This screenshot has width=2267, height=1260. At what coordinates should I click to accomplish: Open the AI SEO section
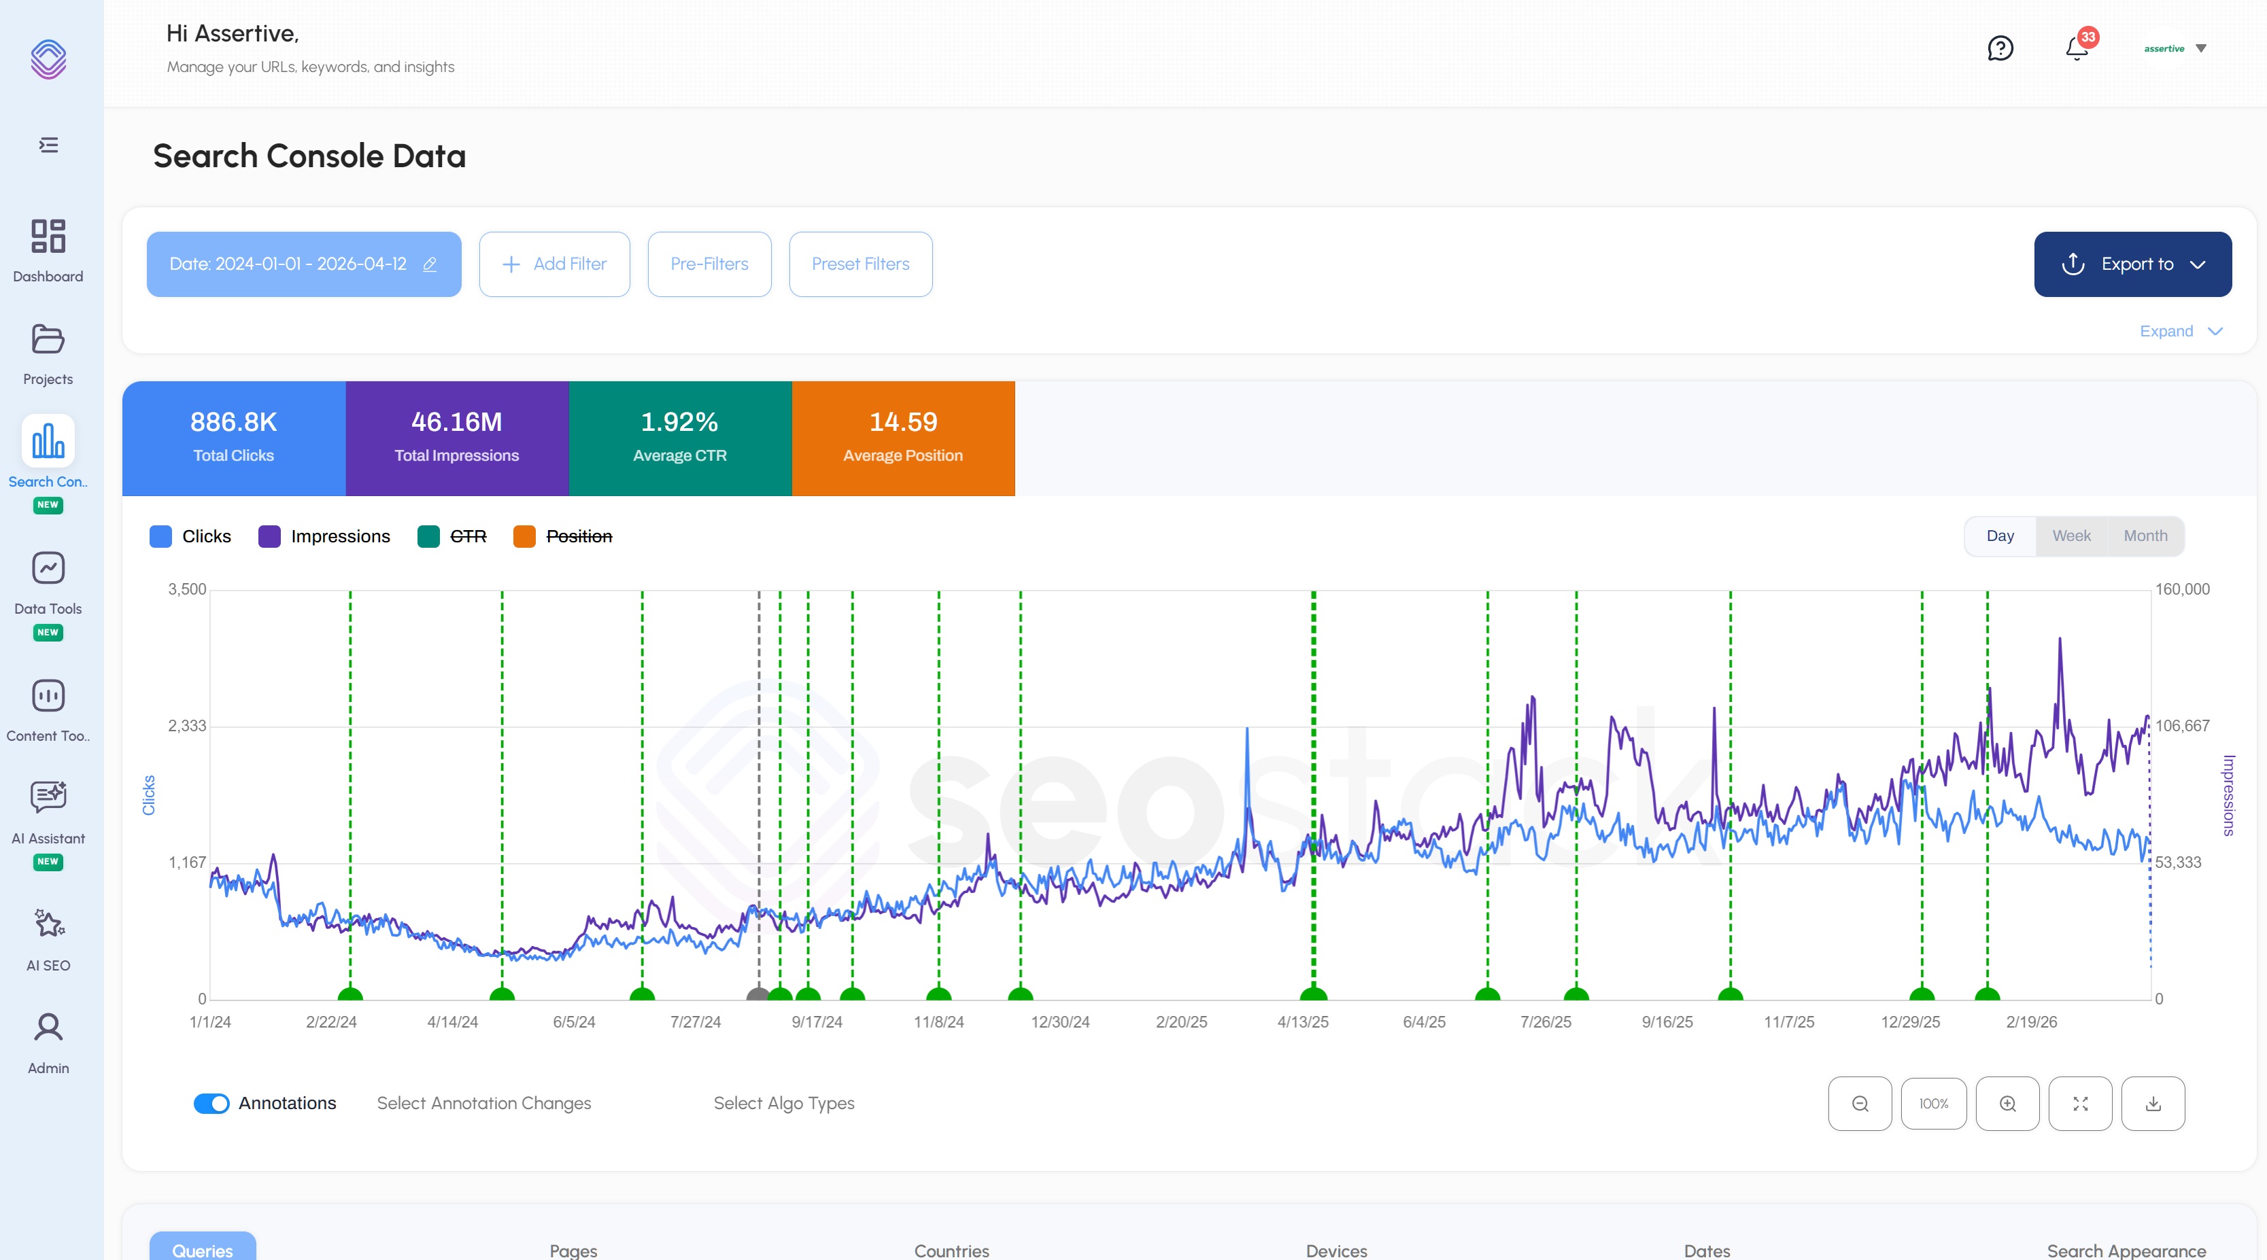click(x=48, y=937)
